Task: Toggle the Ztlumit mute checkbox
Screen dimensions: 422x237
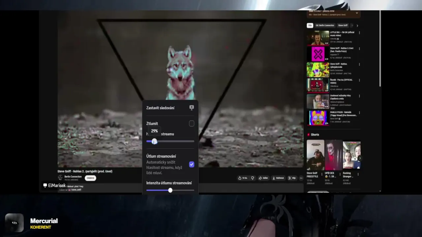Action: point(192,123)
